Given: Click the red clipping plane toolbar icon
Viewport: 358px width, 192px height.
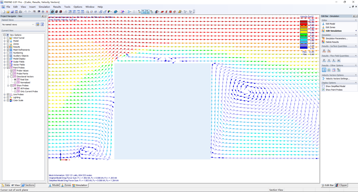Looking at the screenshot, I should click(162, 12).
